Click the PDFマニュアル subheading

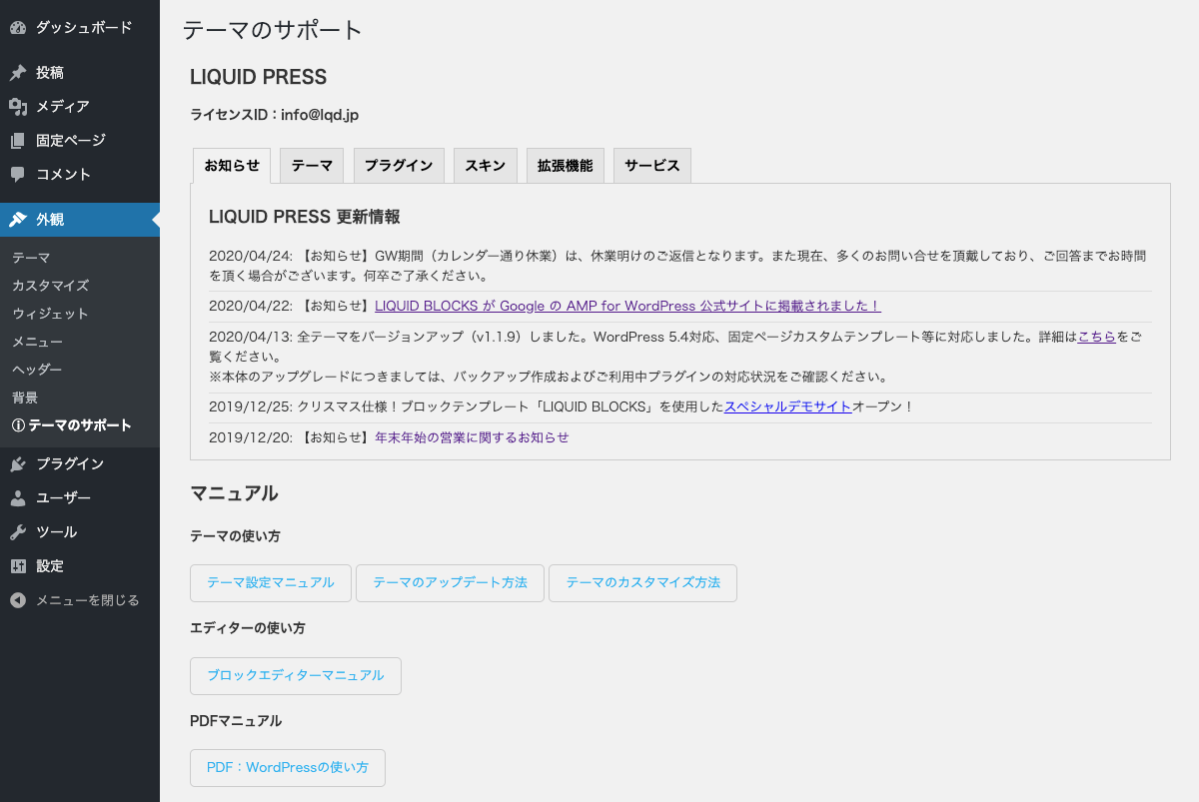point(236,721)
